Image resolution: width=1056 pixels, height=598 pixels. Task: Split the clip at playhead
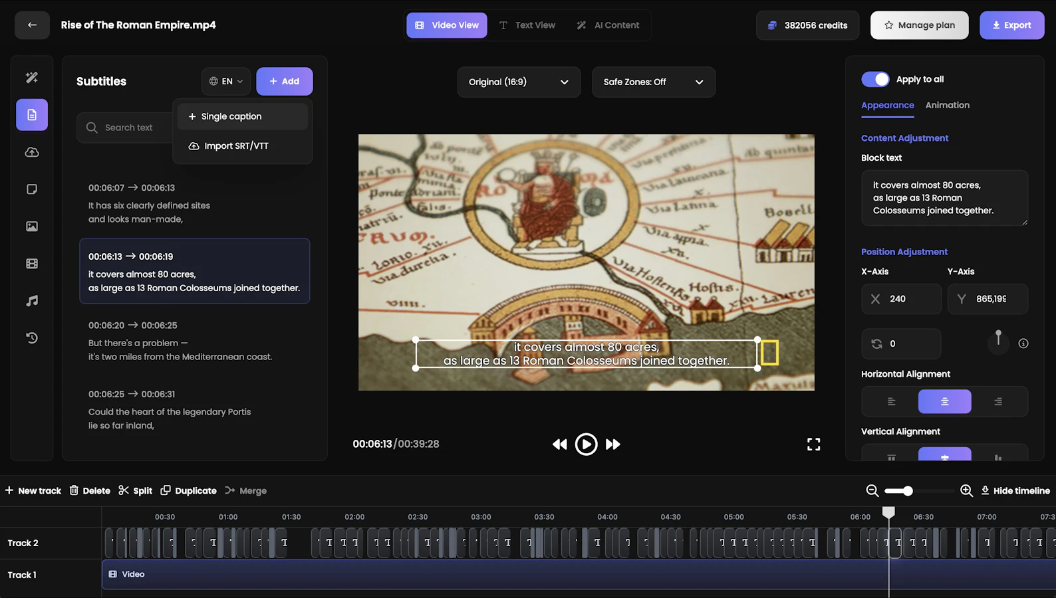click(135, 490)
